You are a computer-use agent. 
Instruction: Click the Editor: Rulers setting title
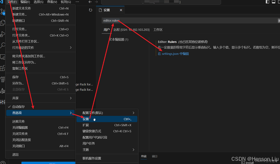click(167, 42)
